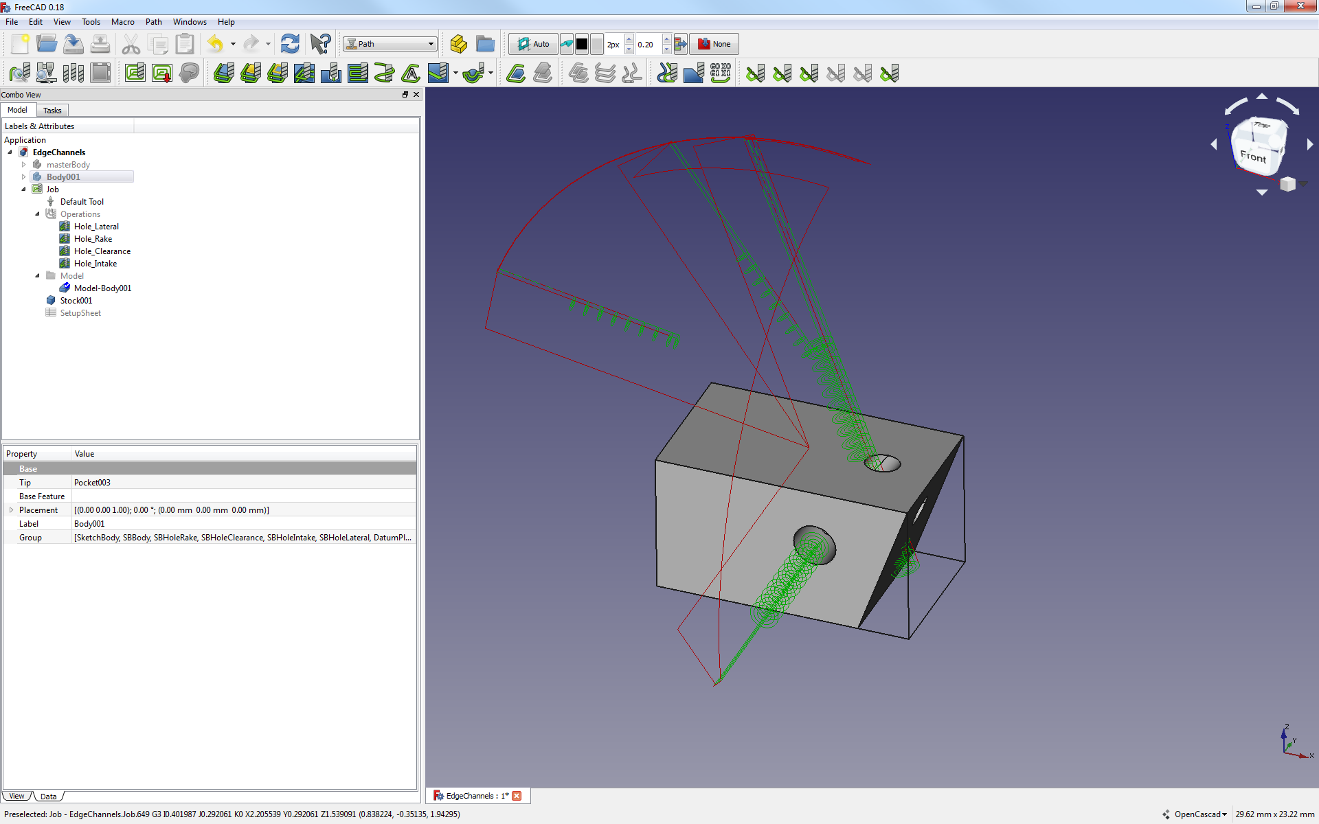Toggle construction mode in Draft toolbar

click(567, 45)
